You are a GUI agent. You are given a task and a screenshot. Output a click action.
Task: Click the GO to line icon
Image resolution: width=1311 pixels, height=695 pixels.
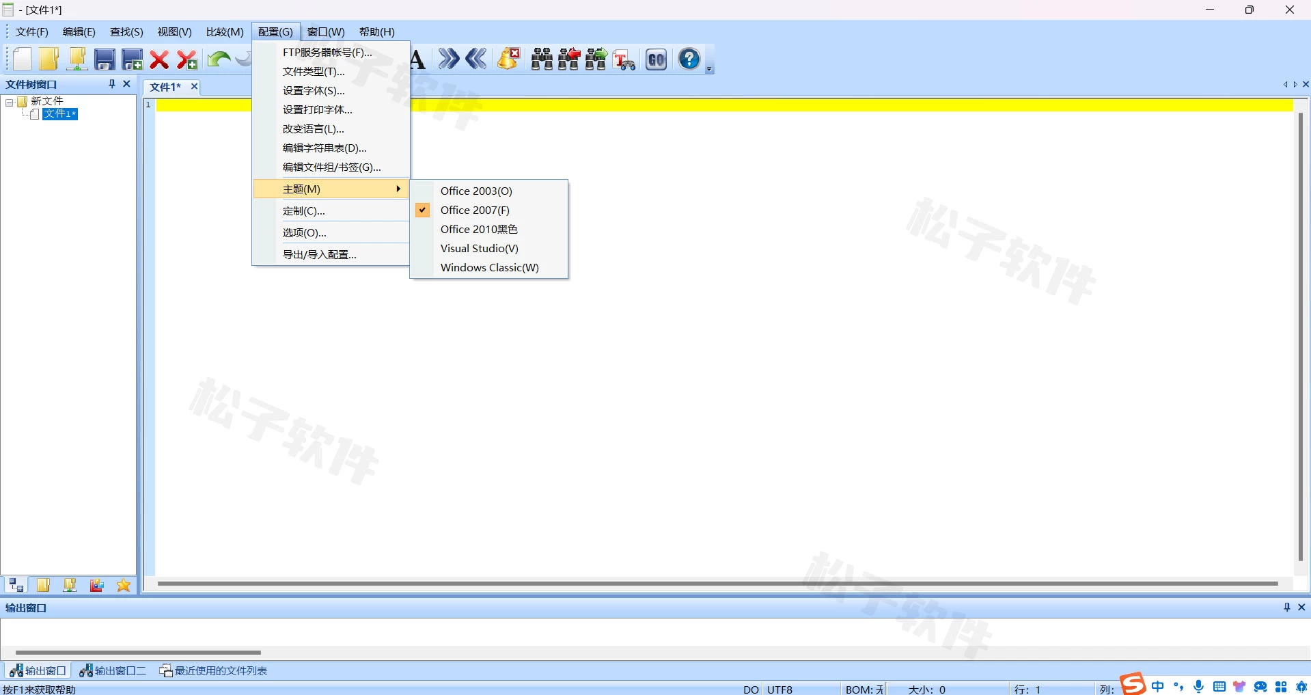pos(657,59)
